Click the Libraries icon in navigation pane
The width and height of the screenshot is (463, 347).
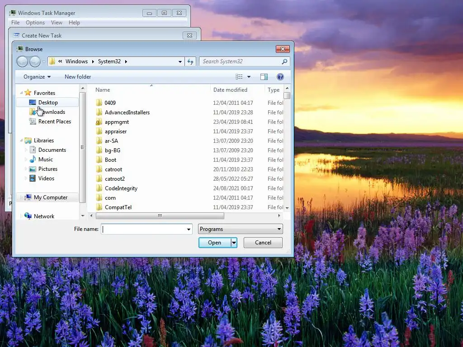tap(28, 141)
